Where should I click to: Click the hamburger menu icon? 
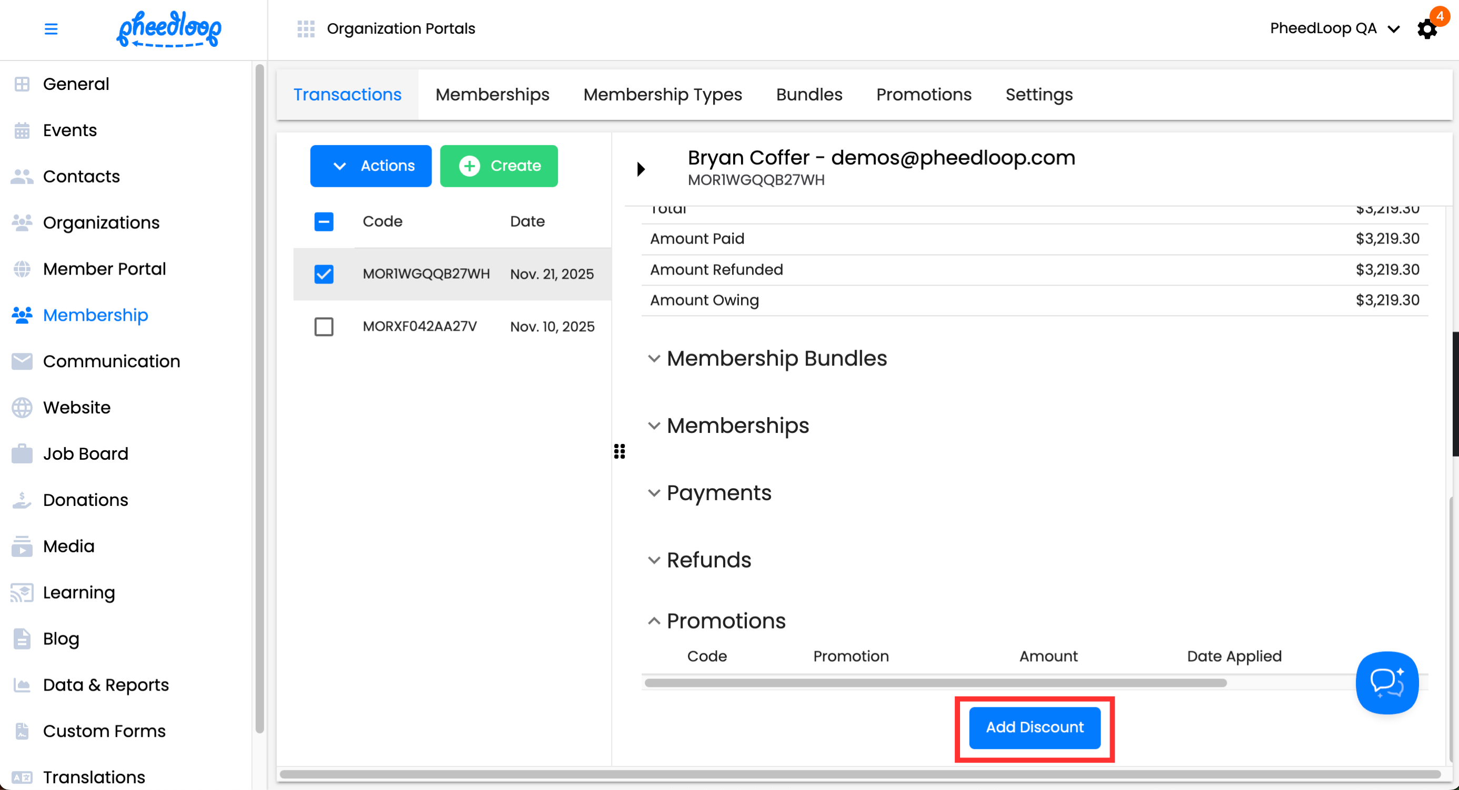pyautogui.click(x=51, y=29)
